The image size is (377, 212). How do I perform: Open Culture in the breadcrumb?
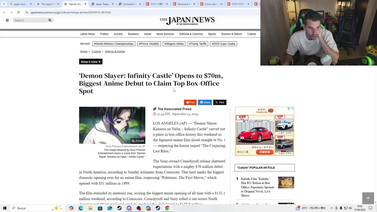pyautogui.click(x=96, y=52)
